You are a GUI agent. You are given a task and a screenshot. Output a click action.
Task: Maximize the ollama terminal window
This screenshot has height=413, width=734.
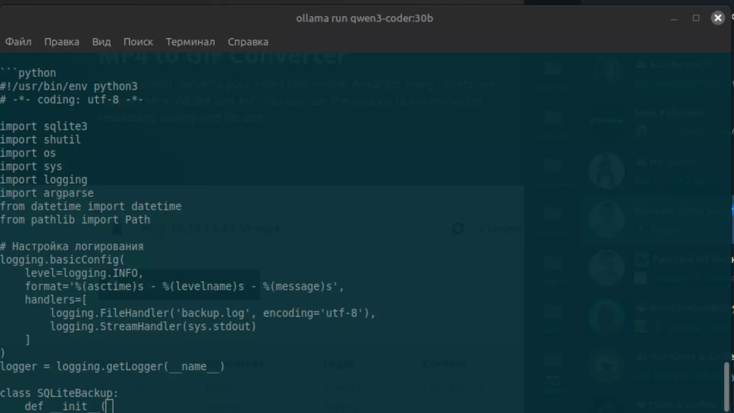pos(696,18)
